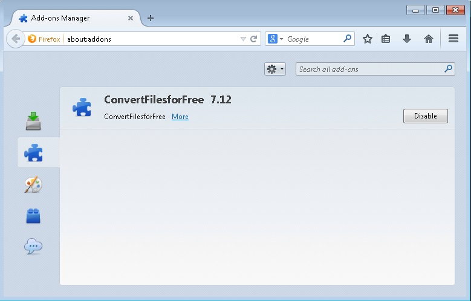Open the Appearance themes category
This screenshot has width=471, height=301.
[x=33, y=184]
